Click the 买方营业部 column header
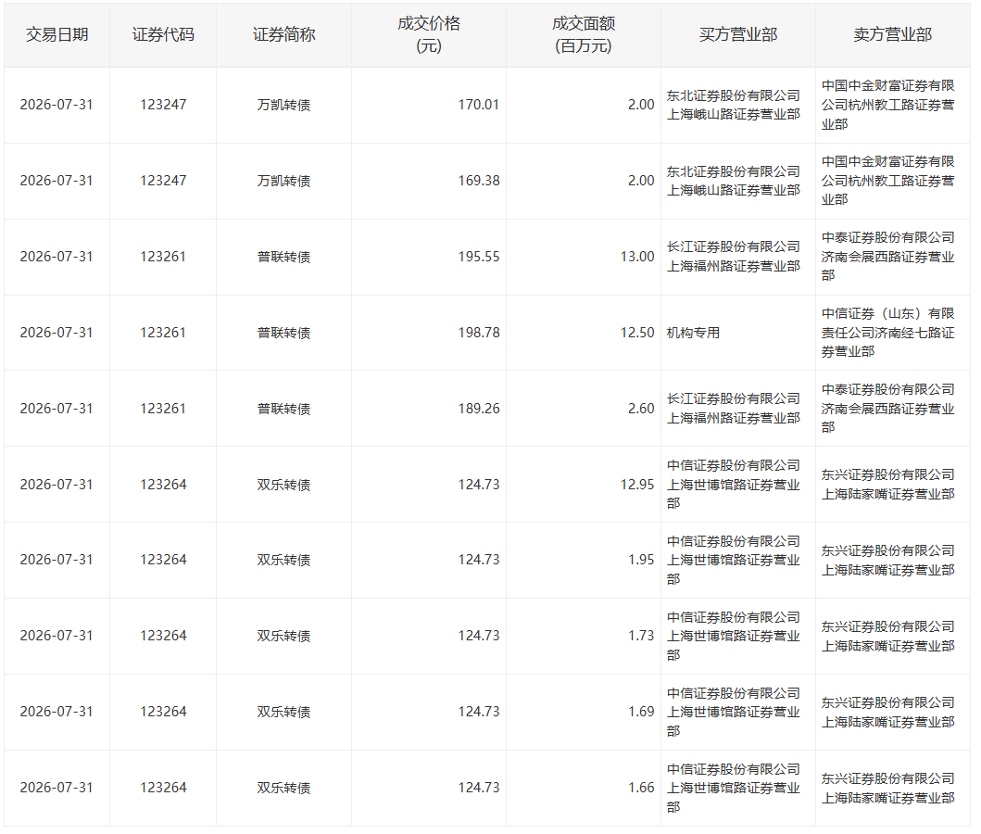981x834 pixels. pos(738,35)
